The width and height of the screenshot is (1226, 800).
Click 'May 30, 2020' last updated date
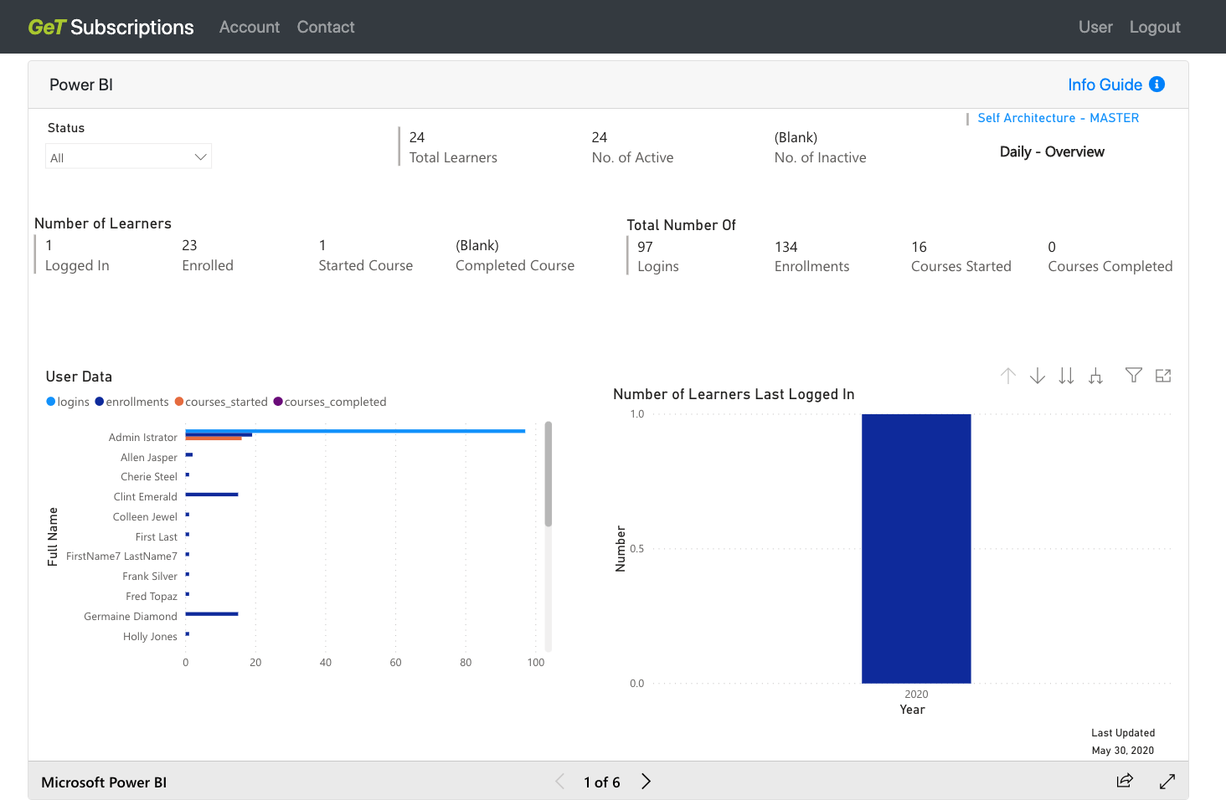(x=1123, y=751)
